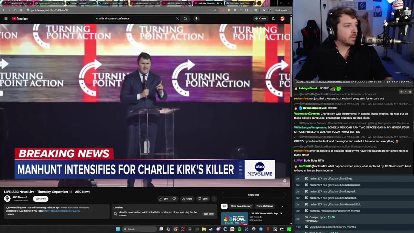The image size is (414, 233).
Task: Click the ABC News live video player
Action: coord(145,105)
